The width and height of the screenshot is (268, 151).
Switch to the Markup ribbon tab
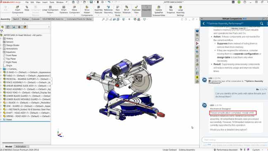[x=25, y=19]
